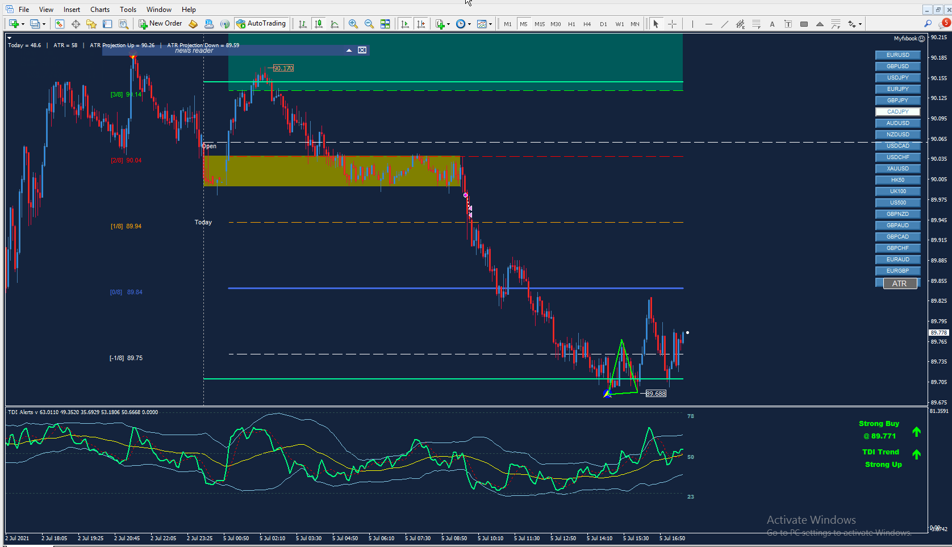Click the tile windows icon
Screen dimensions: 952x547
click(x=385, y=24)
